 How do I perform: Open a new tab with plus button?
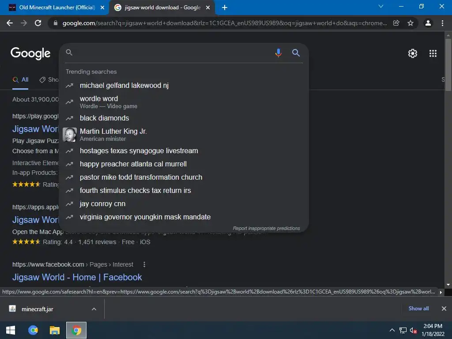coord(225,8)
